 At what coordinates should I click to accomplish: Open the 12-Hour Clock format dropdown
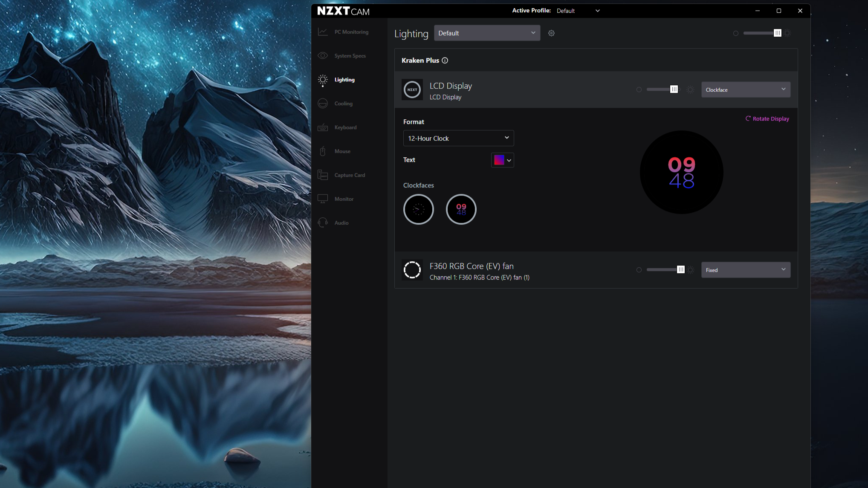click(458, 138)
